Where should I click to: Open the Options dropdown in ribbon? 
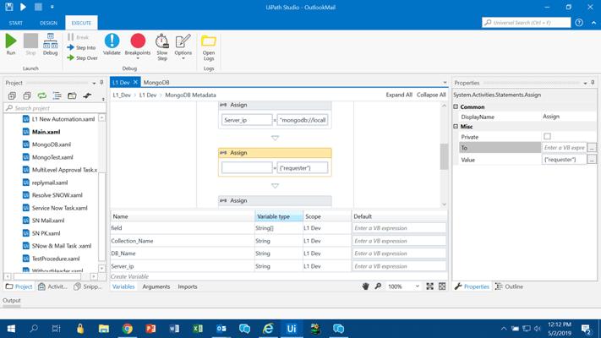pos(183,46)
